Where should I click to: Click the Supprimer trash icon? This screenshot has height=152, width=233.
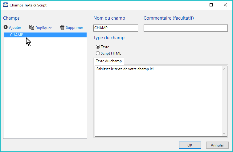pyautogui.click(x=62, y=28)
